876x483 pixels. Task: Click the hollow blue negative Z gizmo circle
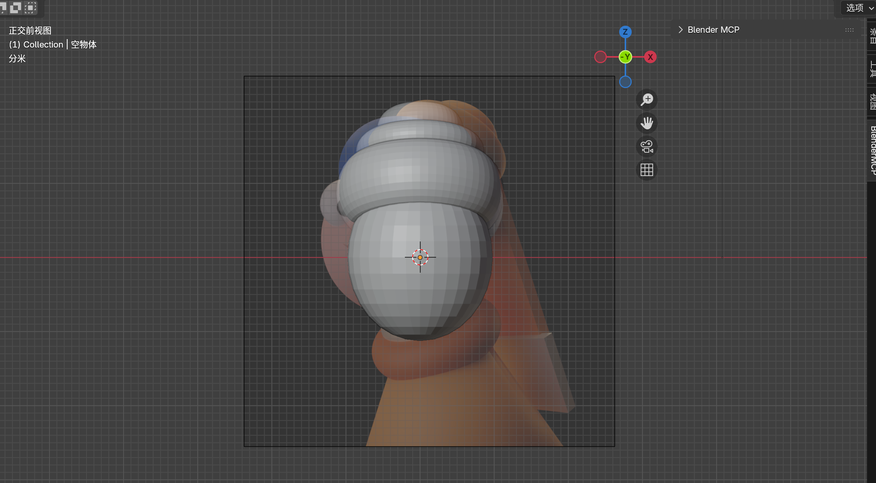click(x=625, y=82)
